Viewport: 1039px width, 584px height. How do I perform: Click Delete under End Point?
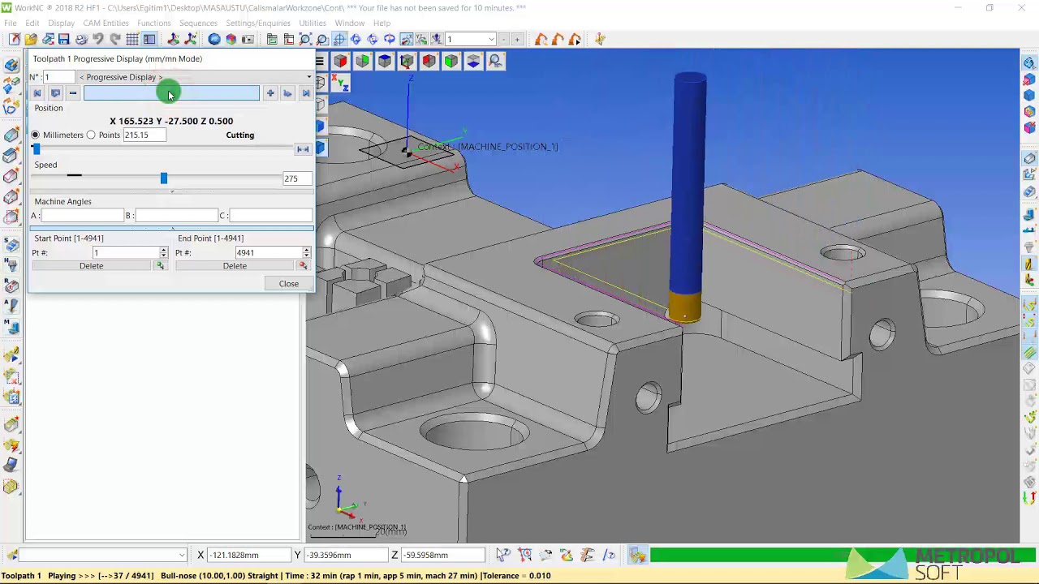coord(235,266)
